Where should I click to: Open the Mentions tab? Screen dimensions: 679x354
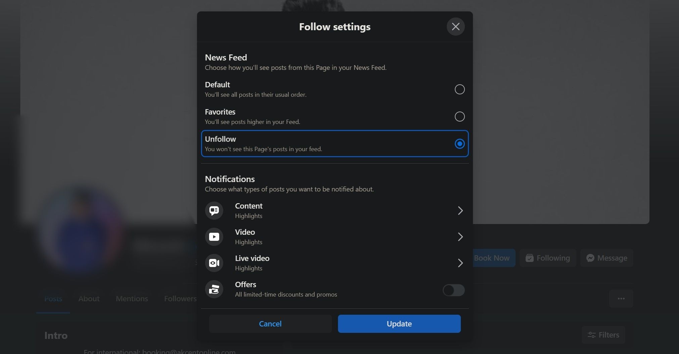pos(132,299)
